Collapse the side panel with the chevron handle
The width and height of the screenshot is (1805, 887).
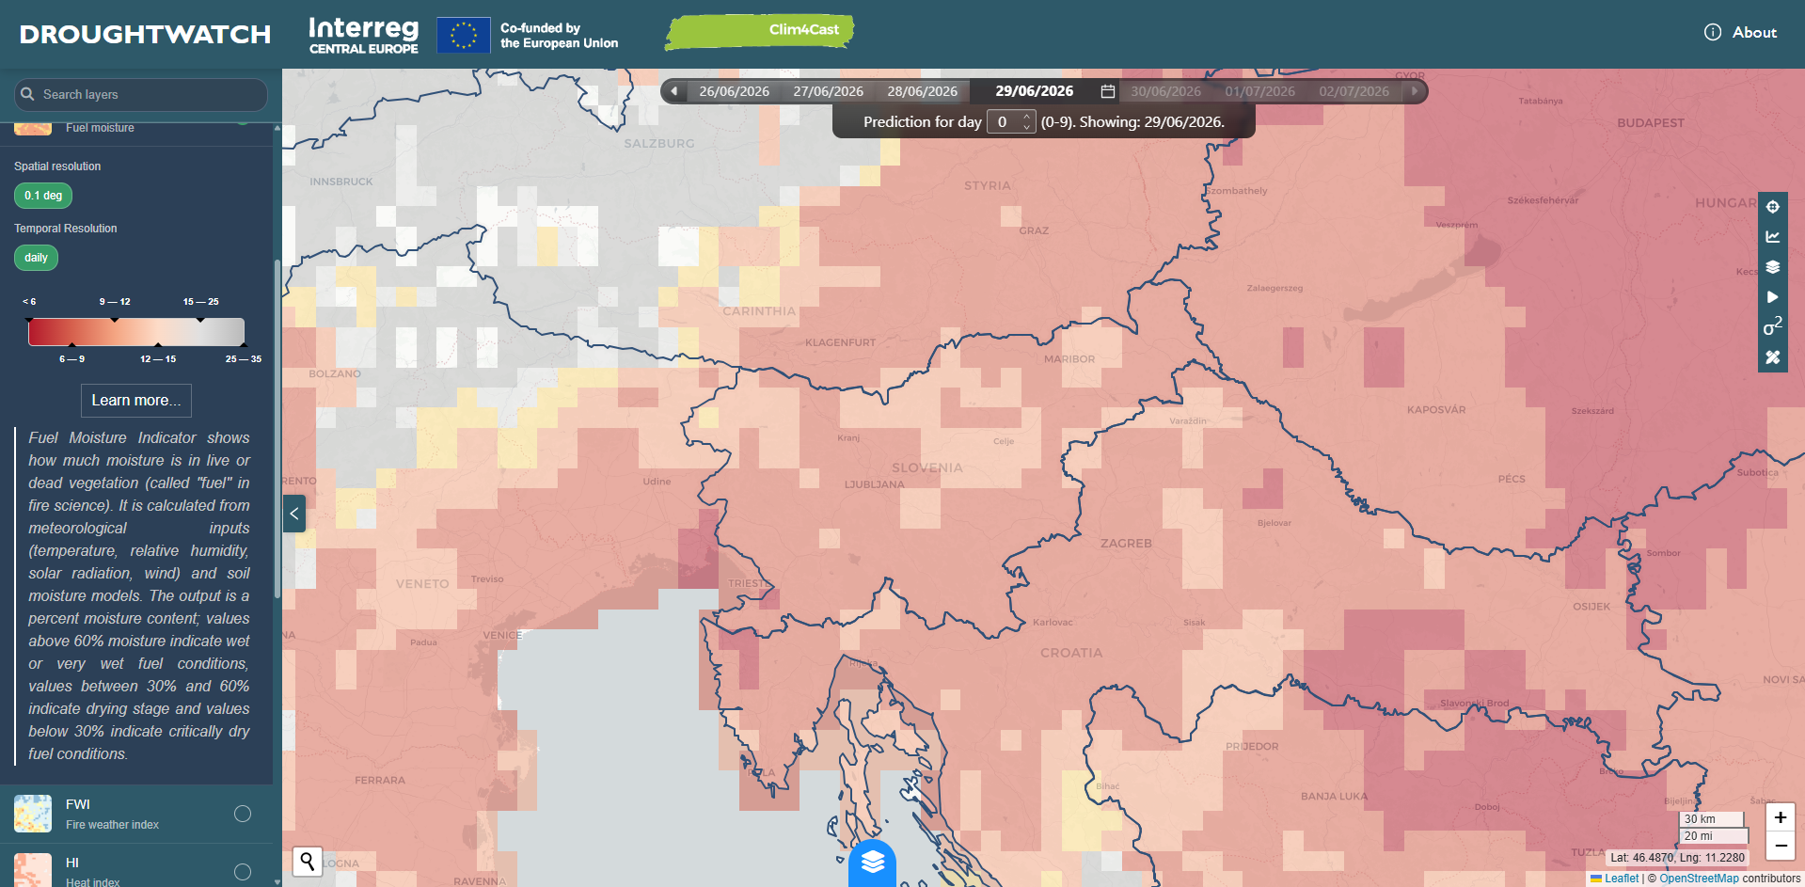294,514
